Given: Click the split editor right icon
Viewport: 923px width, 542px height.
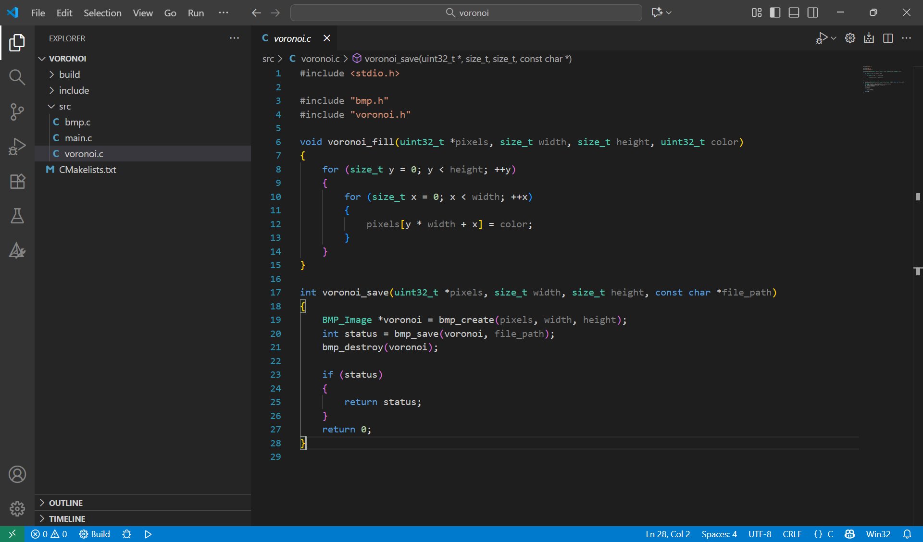Looking at the screenshot, I should pyautogui.click(x=888, y=38).
